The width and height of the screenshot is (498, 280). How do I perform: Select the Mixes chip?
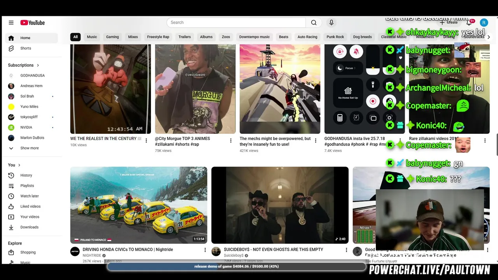click(133, 37)
